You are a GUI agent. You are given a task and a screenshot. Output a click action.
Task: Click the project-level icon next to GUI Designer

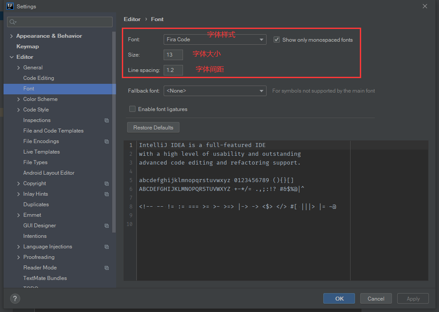pyautogui.click(x=106, y=226)
